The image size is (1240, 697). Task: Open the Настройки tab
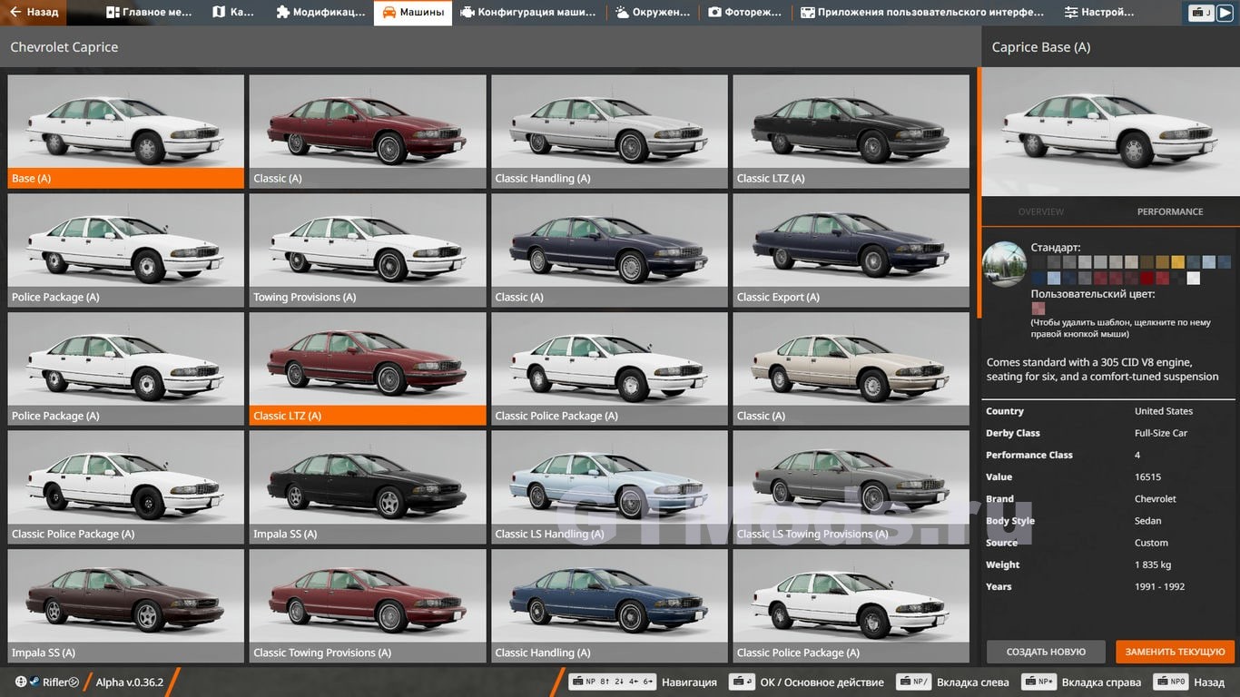[x=1099, y=13]
